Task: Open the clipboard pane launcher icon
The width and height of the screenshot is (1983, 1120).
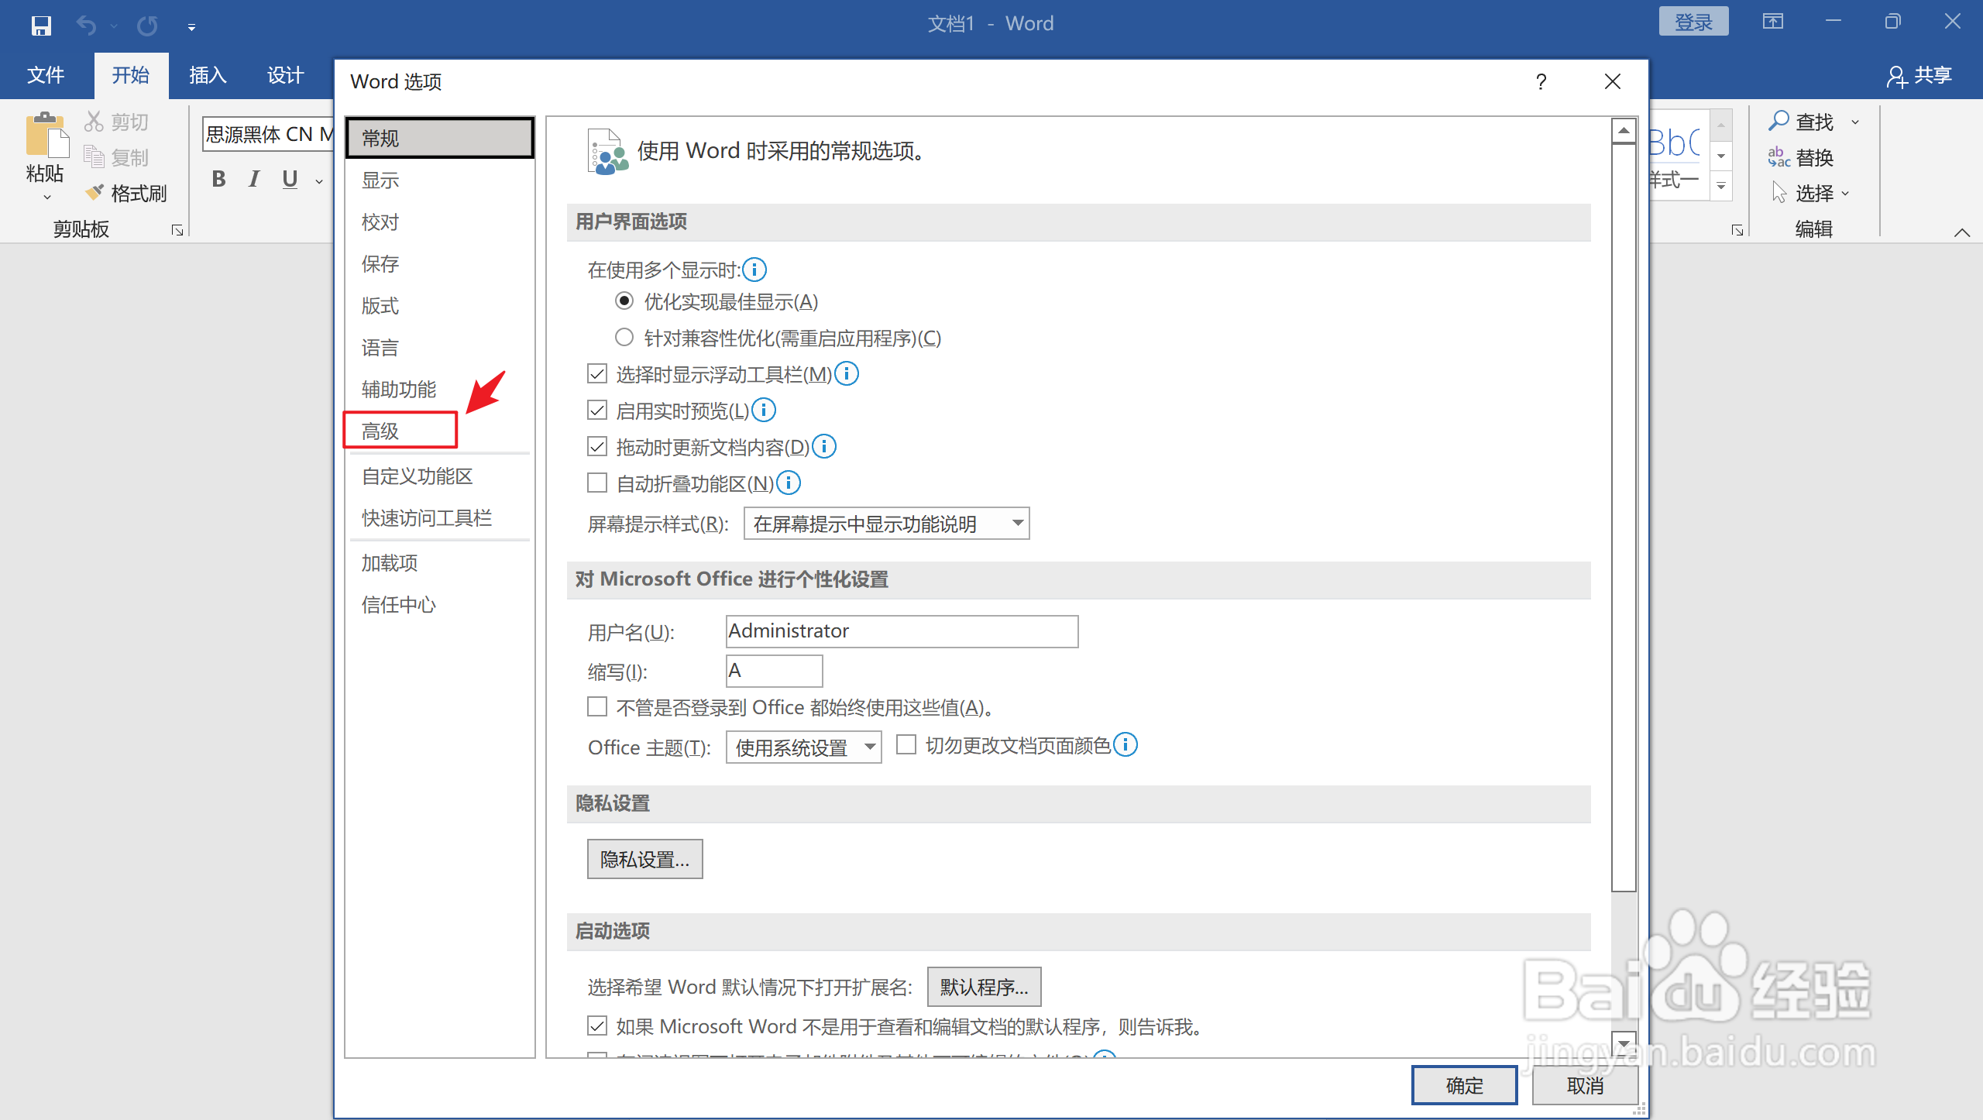Action: pos(177,230)
